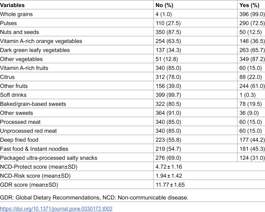The image size is (265, 212).
Task: Select the Pulses No value 110 (27.5)
Action: pos(168,23)
